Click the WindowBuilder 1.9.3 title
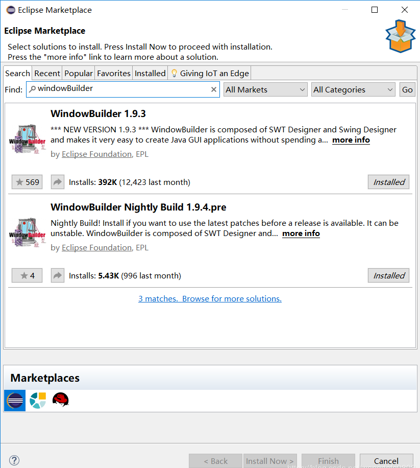The height and width of the screenshot is (468, 420). pos(98,114)
